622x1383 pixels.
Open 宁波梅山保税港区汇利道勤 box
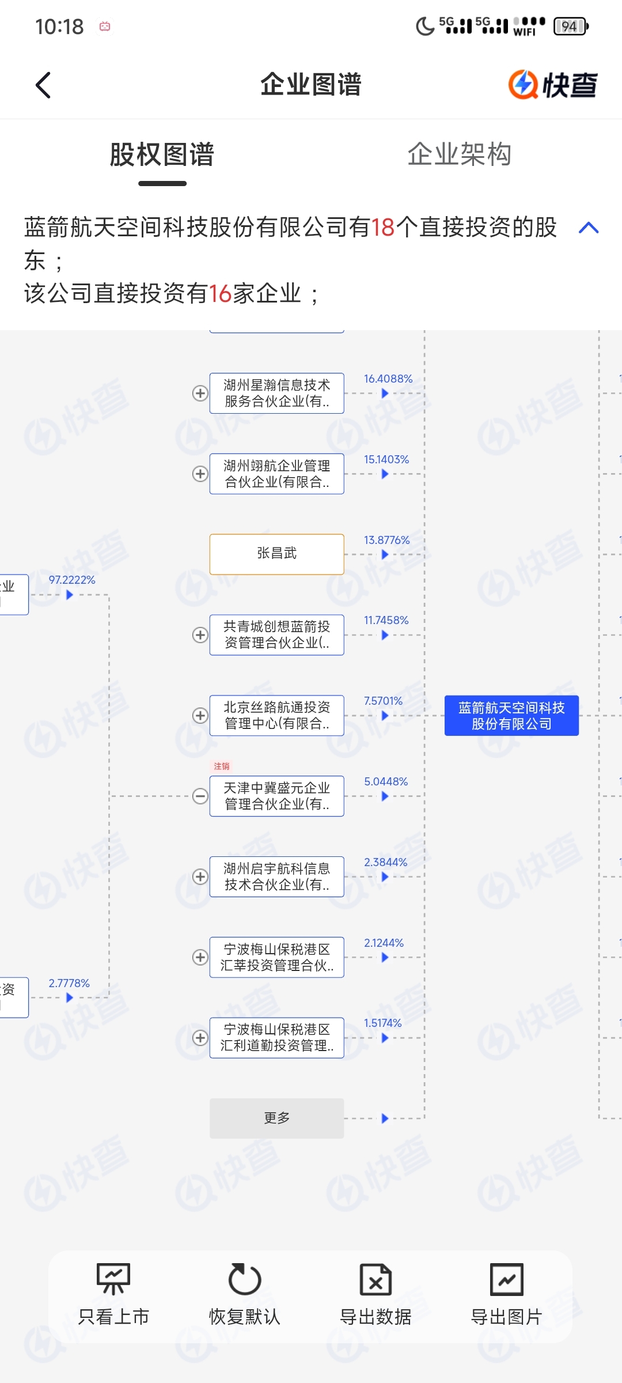click(277, 1038)
